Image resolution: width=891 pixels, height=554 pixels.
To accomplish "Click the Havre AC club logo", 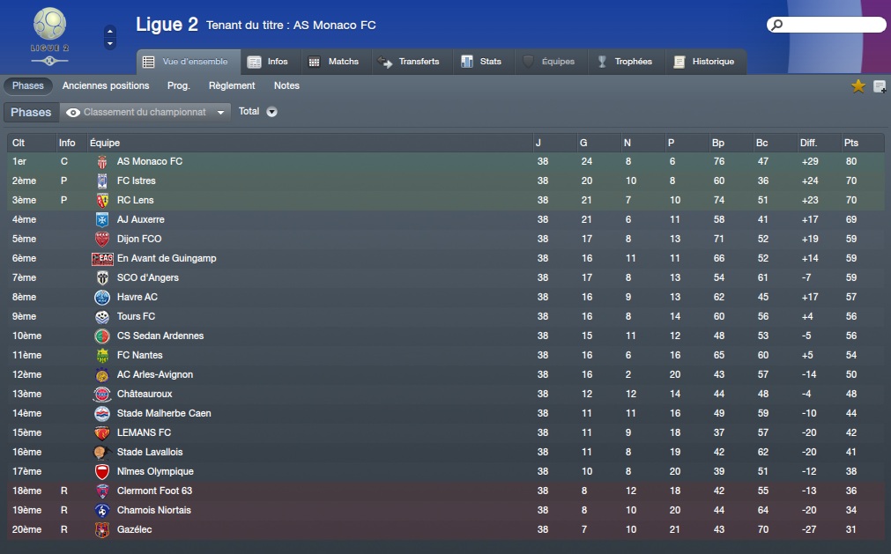I will (102, 297).
